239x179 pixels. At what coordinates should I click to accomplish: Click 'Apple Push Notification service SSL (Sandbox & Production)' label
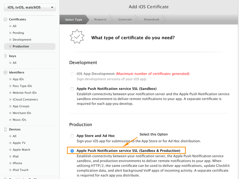pyautogui.click(x=128, y=151)
